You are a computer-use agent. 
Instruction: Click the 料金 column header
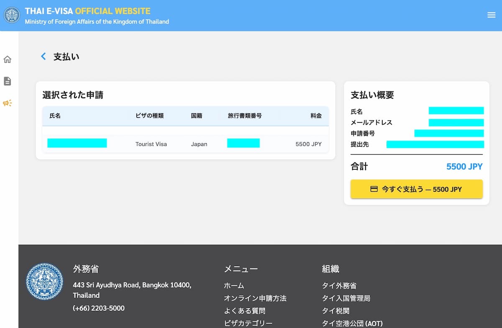(316, 116)
